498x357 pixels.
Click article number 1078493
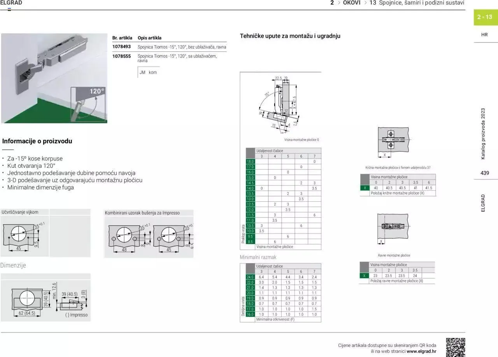pos(121,47)
